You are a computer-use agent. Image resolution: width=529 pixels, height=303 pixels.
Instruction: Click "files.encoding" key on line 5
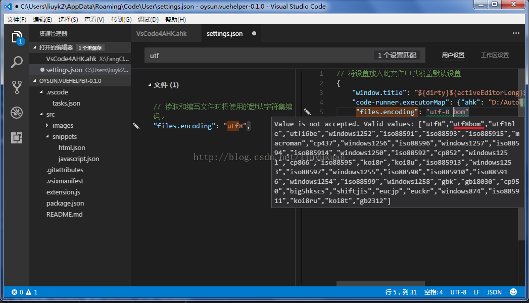tap(387, 112)
